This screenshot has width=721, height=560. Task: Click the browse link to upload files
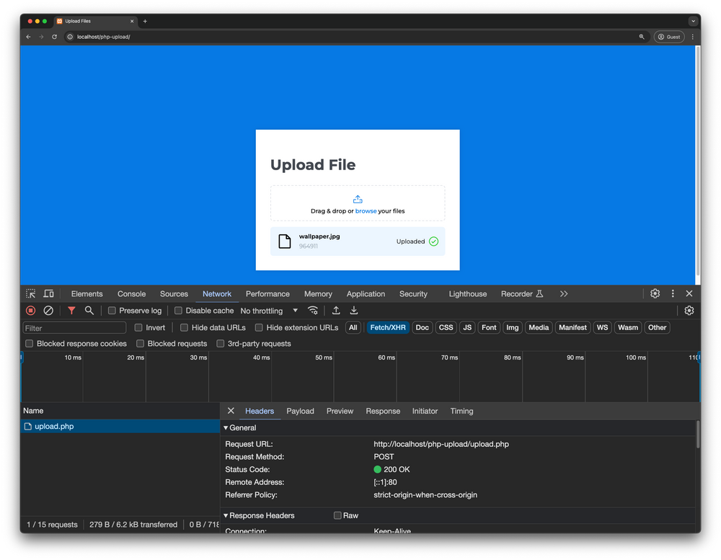point(366,211)
